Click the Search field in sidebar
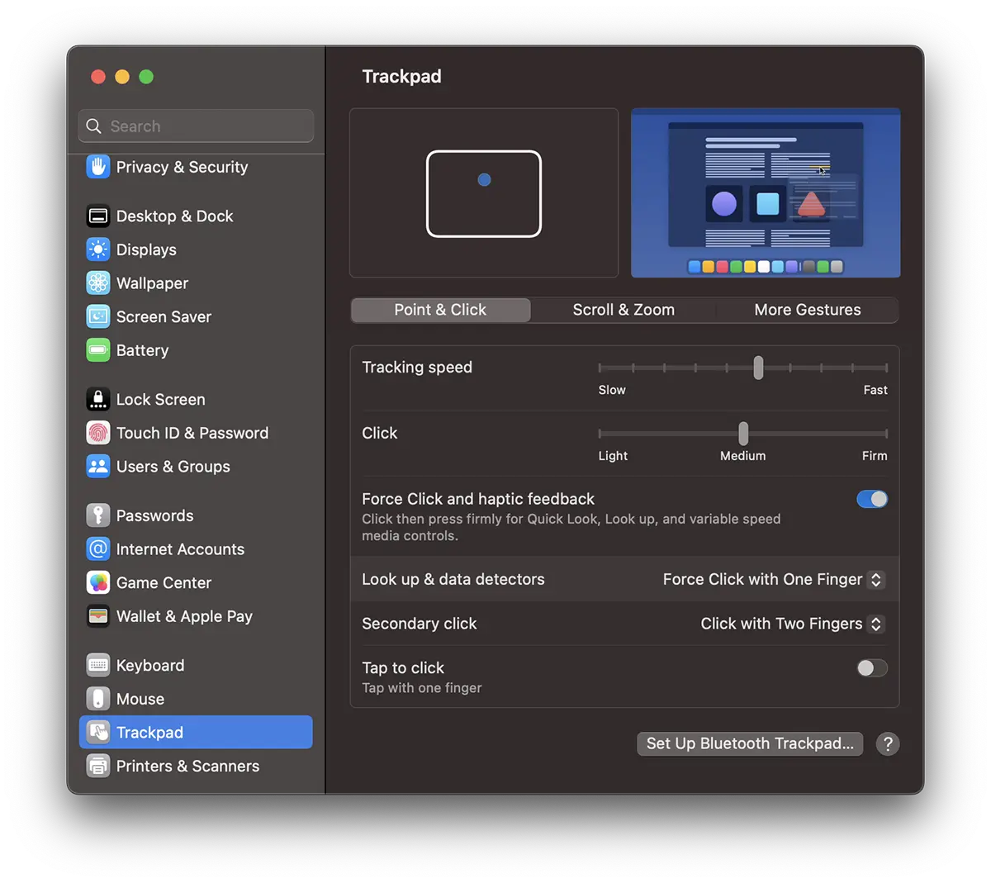The height and width of the screenshot is (883, 991). click(x=197, y=126)
